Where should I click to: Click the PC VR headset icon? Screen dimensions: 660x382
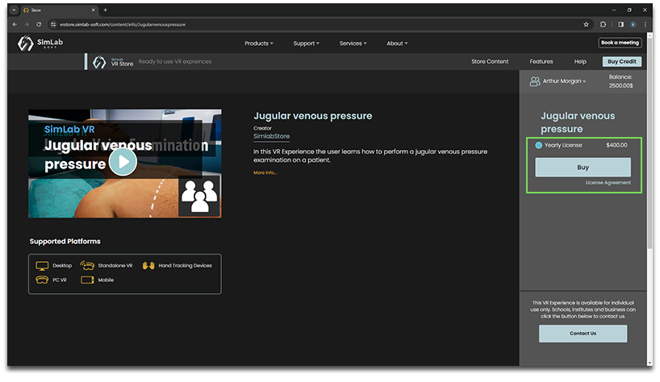tap(42, 280)
